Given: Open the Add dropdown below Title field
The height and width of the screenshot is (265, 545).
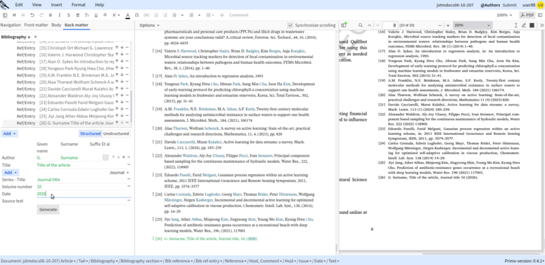Looking at the screenshot, I should point(11,172).
